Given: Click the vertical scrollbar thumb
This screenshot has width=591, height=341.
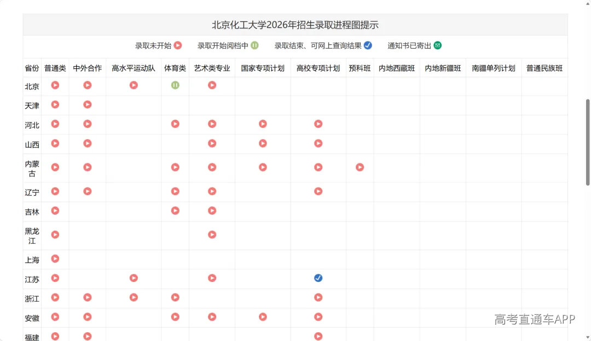Looking at the screenshot, I should click(x=588, y=142).
